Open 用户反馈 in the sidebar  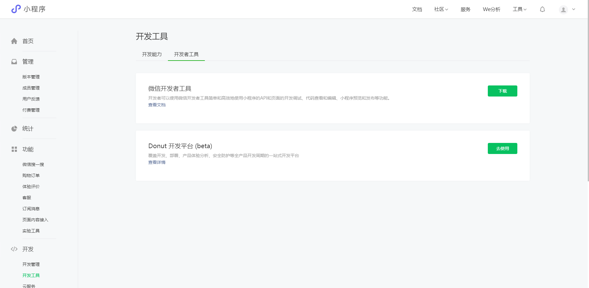(x=31, y=99)
